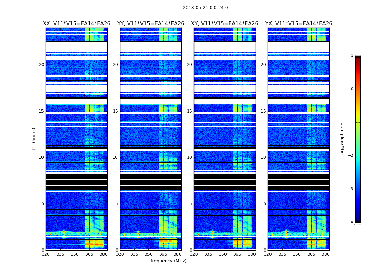Click the log10 amplitude colorbar label

point(342,139)
